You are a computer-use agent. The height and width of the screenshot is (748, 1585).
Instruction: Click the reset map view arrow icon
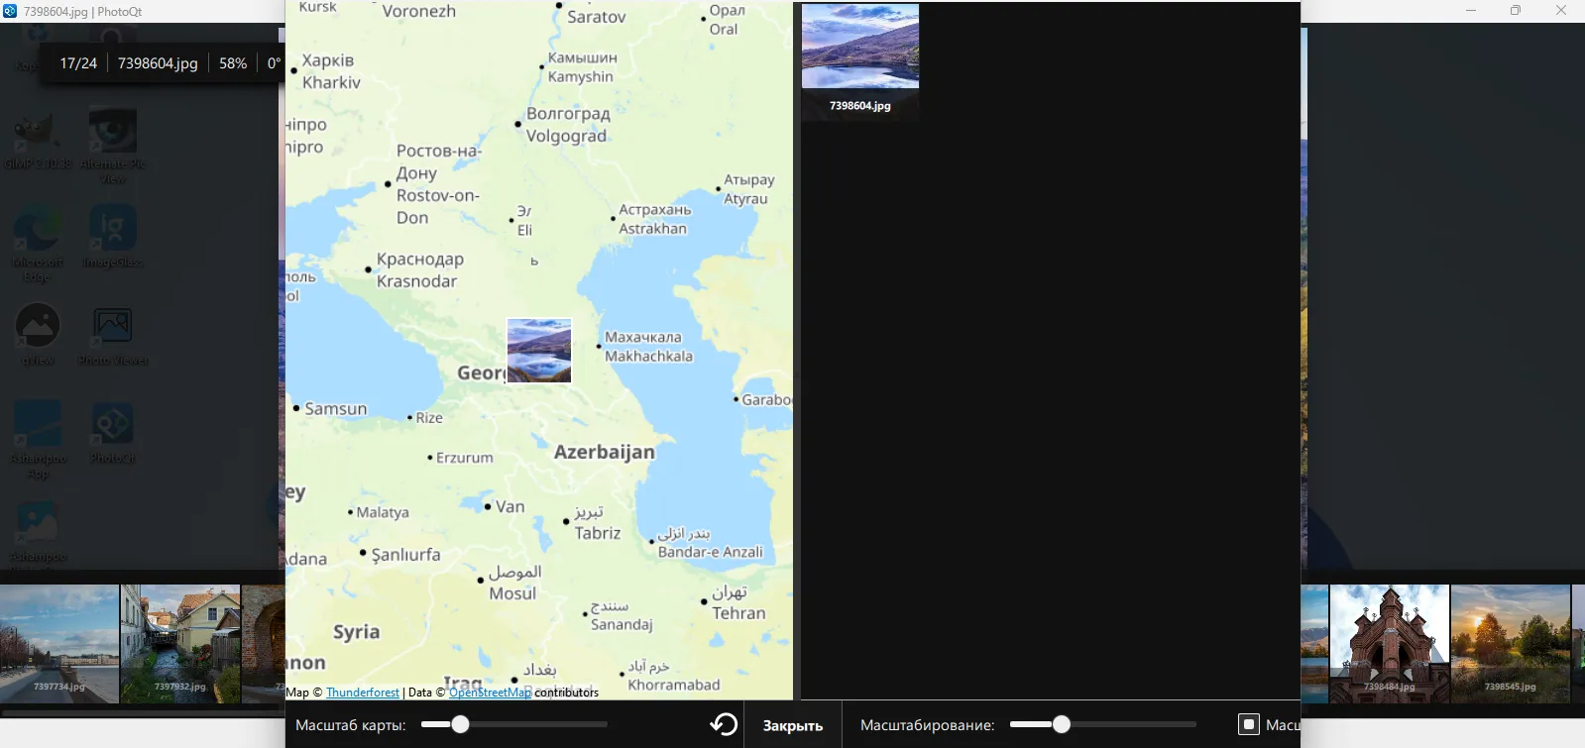click(x=724, y=724)
